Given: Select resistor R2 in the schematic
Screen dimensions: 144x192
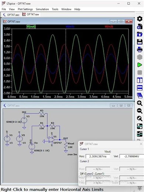Looking at the screenshot, I should point(52,126).
